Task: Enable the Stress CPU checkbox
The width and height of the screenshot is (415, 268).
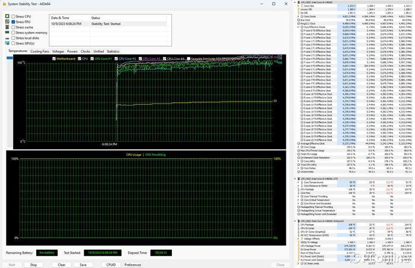Action: click(13, 17)
